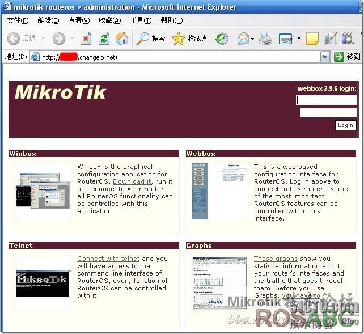Click the 地址(D) address label
364x334 pixels.
pos(16,57)
